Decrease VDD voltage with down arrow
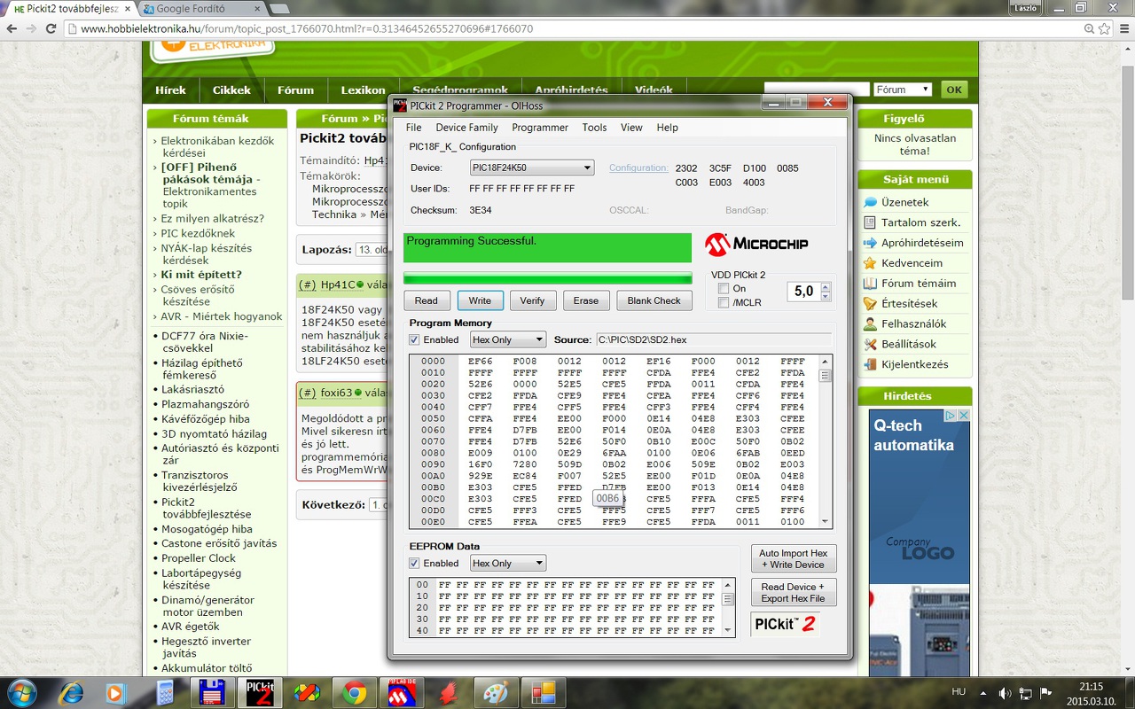 tap(826, 296)
